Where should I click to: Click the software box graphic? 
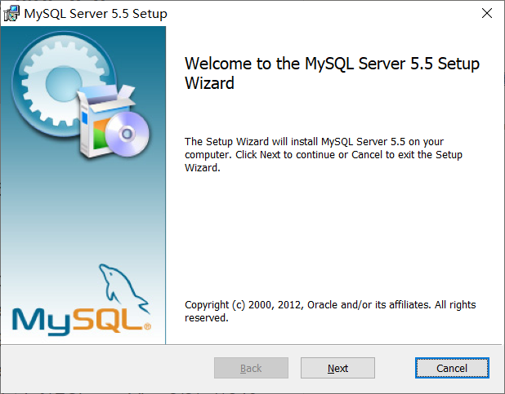pyautogui.click(x=105, y=121)
